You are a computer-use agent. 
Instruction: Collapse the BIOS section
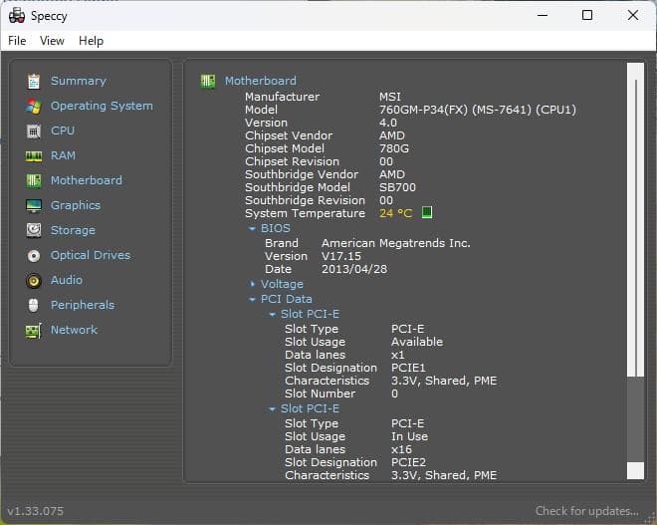coord(252,228)
